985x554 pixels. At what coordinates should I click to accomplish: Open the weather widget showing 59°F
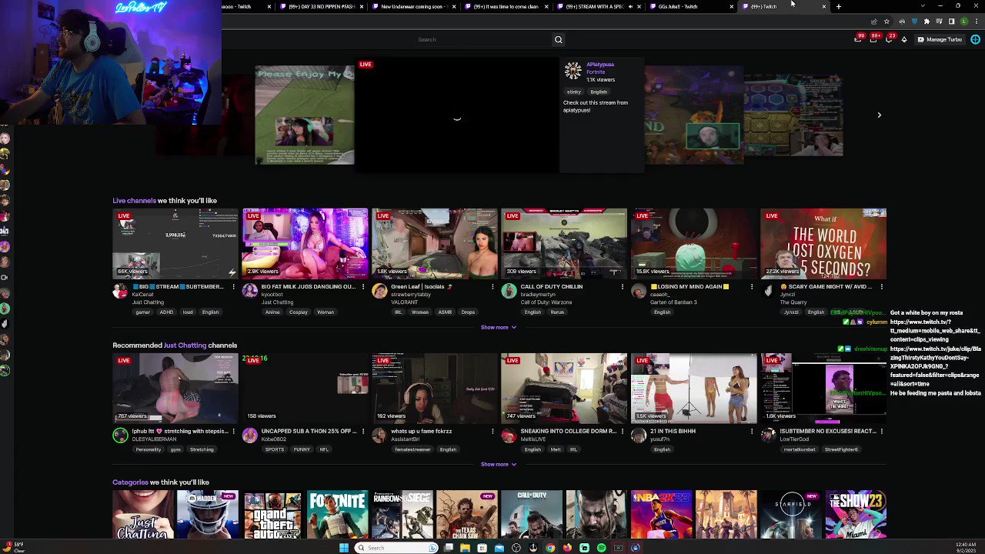[14, 547]
